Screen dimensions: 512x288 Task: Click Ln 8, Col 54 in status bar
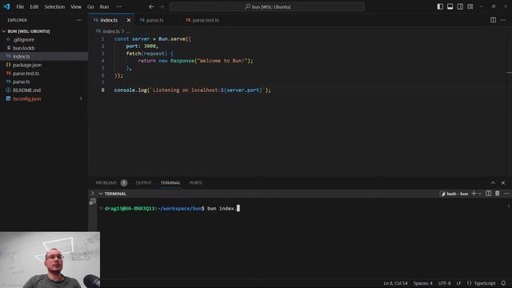tap(395, 283)
